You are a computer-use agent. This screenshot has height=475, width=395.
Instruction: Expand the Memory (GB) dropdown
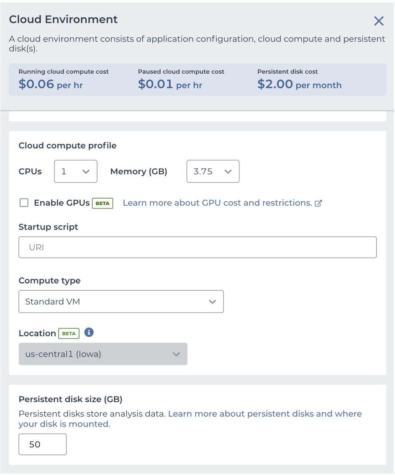point(213,171)
